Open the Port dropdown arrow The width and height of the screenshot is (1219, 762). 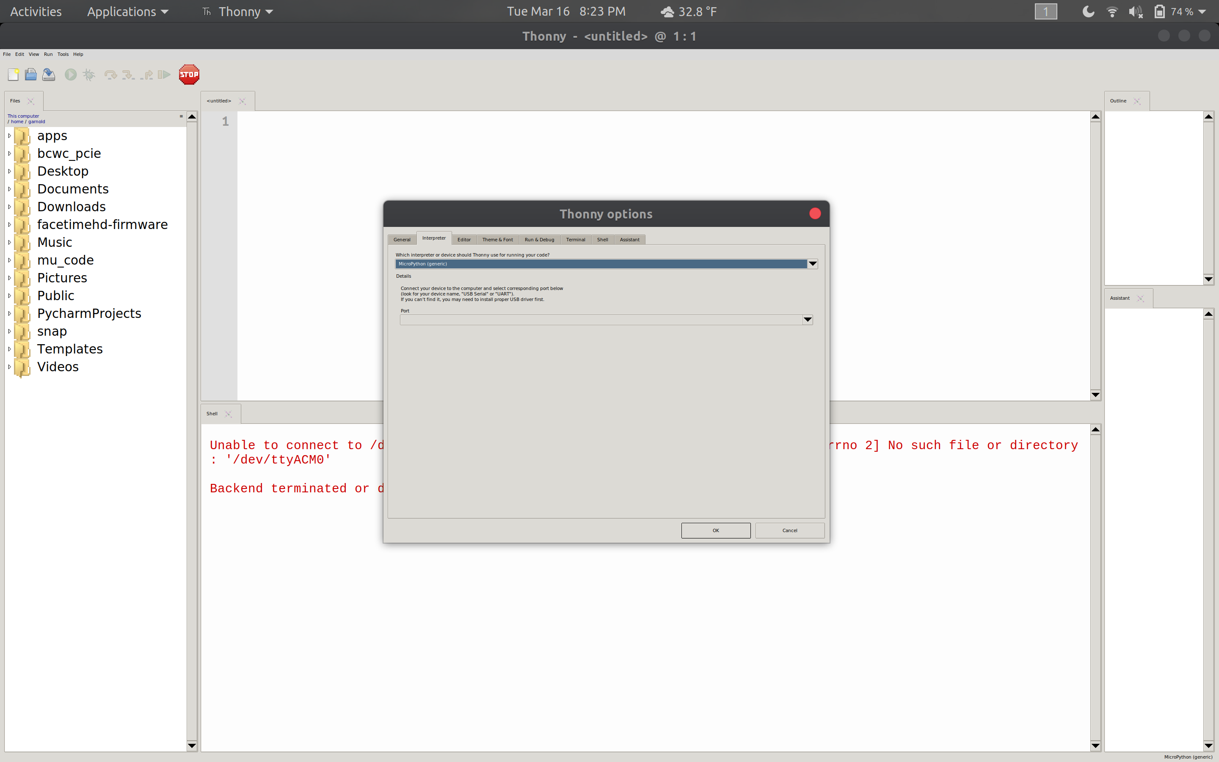pos(808,320)
